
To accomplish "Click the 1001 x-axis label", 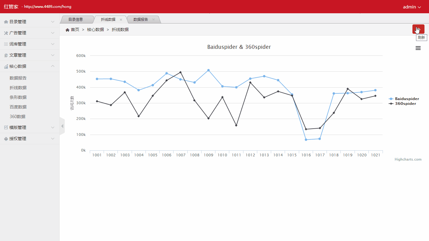I will [97, 155].
